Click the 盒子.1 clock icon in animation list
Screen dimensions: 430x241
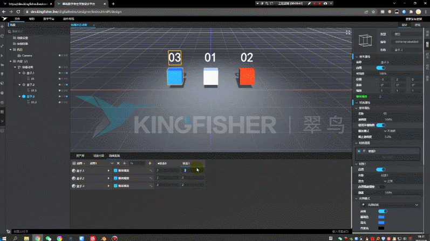pos(73,171)
